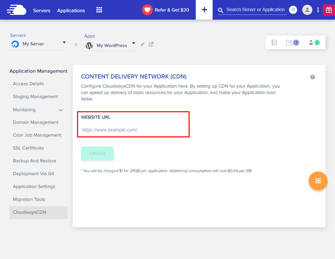Click the Content Delivery Network (CDN) title

coord(134,76)
